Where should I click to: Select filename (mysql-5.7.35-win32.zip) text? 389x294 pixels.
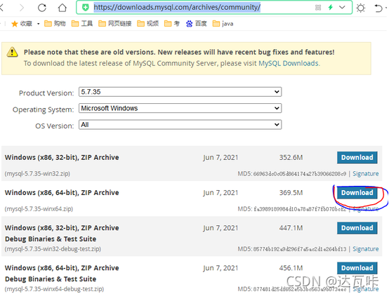coord(37,173)
